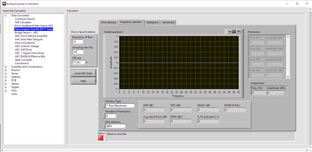The image size is (312, 152).
Task: Click the ENOB (# bits) output field
Action: click(235, 110)
